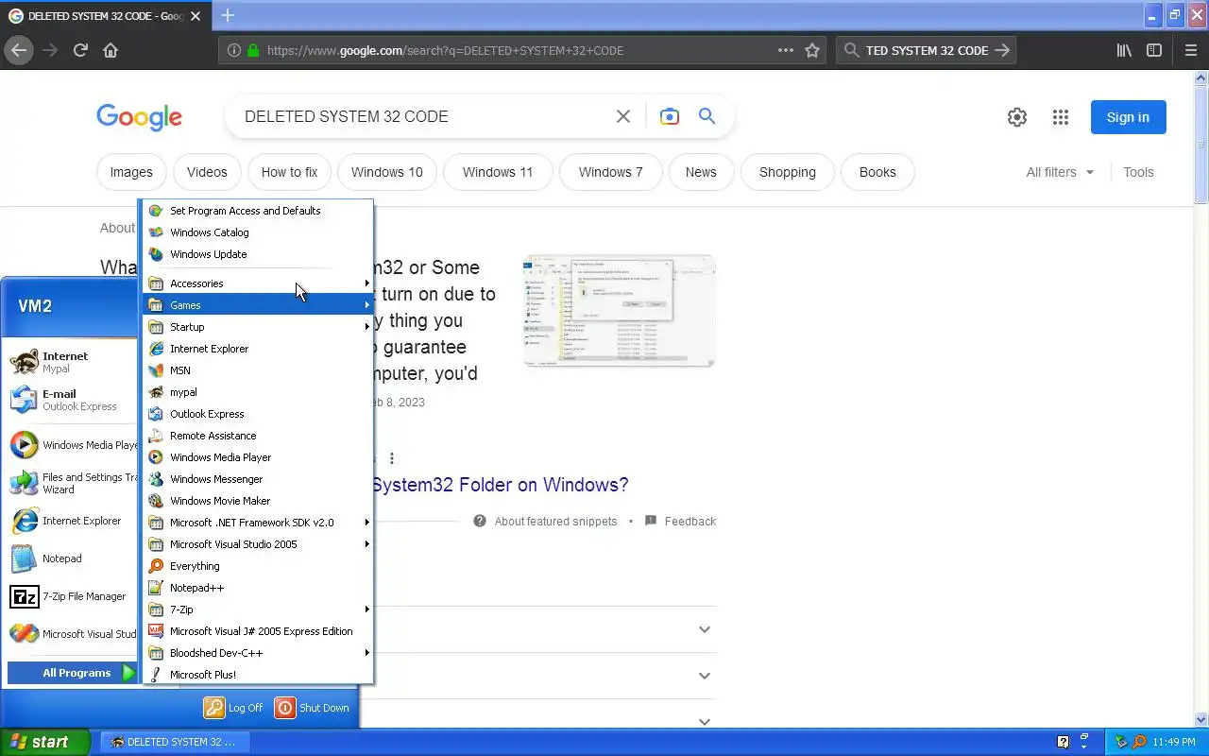Switch to News results
Image resolution: width=1209 pixels, height=756 pixels.
coord(701,172)
